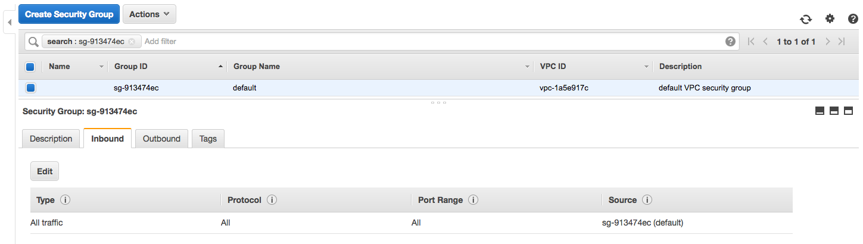Show info for Protocol column
This screenshot has width=863, height=244.
coord(272,200)
